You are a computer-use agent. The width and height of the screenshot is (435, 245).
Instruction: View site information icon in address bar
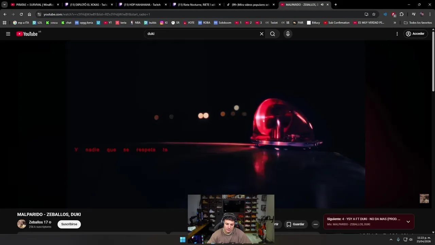tap(39, 14)
